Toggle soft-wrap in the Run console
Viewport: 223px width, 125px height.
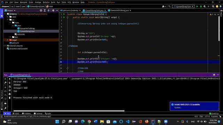10,86
